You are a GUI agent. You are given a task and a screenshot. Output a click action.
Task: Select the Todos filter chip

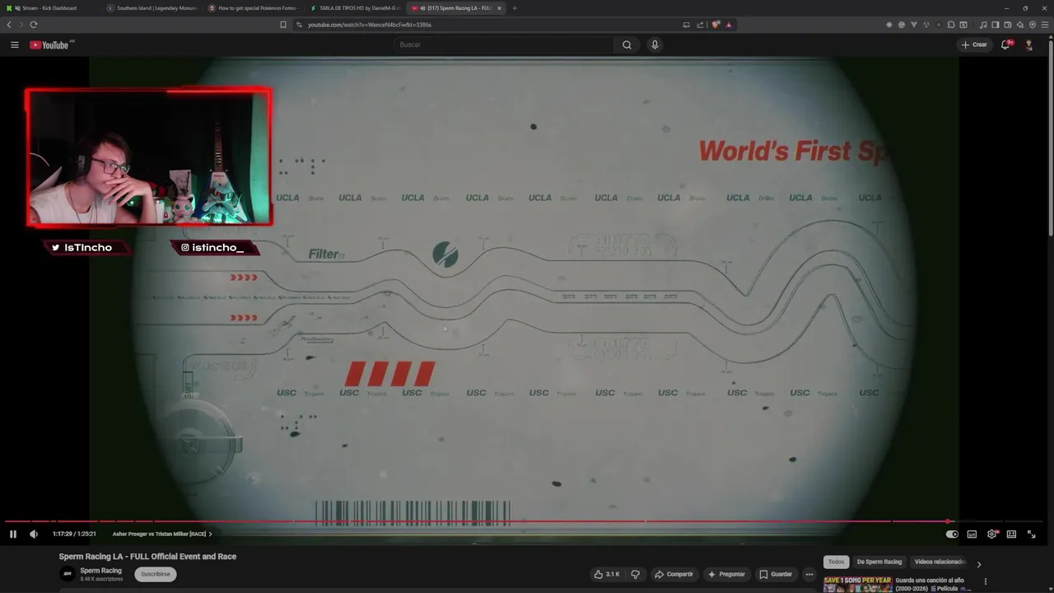pyautogui.click(x=836, y=562)
